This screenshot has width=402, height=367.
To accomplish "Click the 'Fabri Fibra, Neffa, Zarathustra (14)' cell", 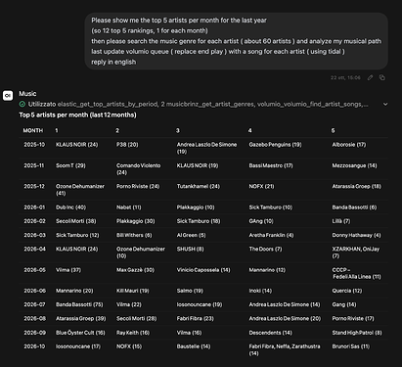I will pos(285,349).
